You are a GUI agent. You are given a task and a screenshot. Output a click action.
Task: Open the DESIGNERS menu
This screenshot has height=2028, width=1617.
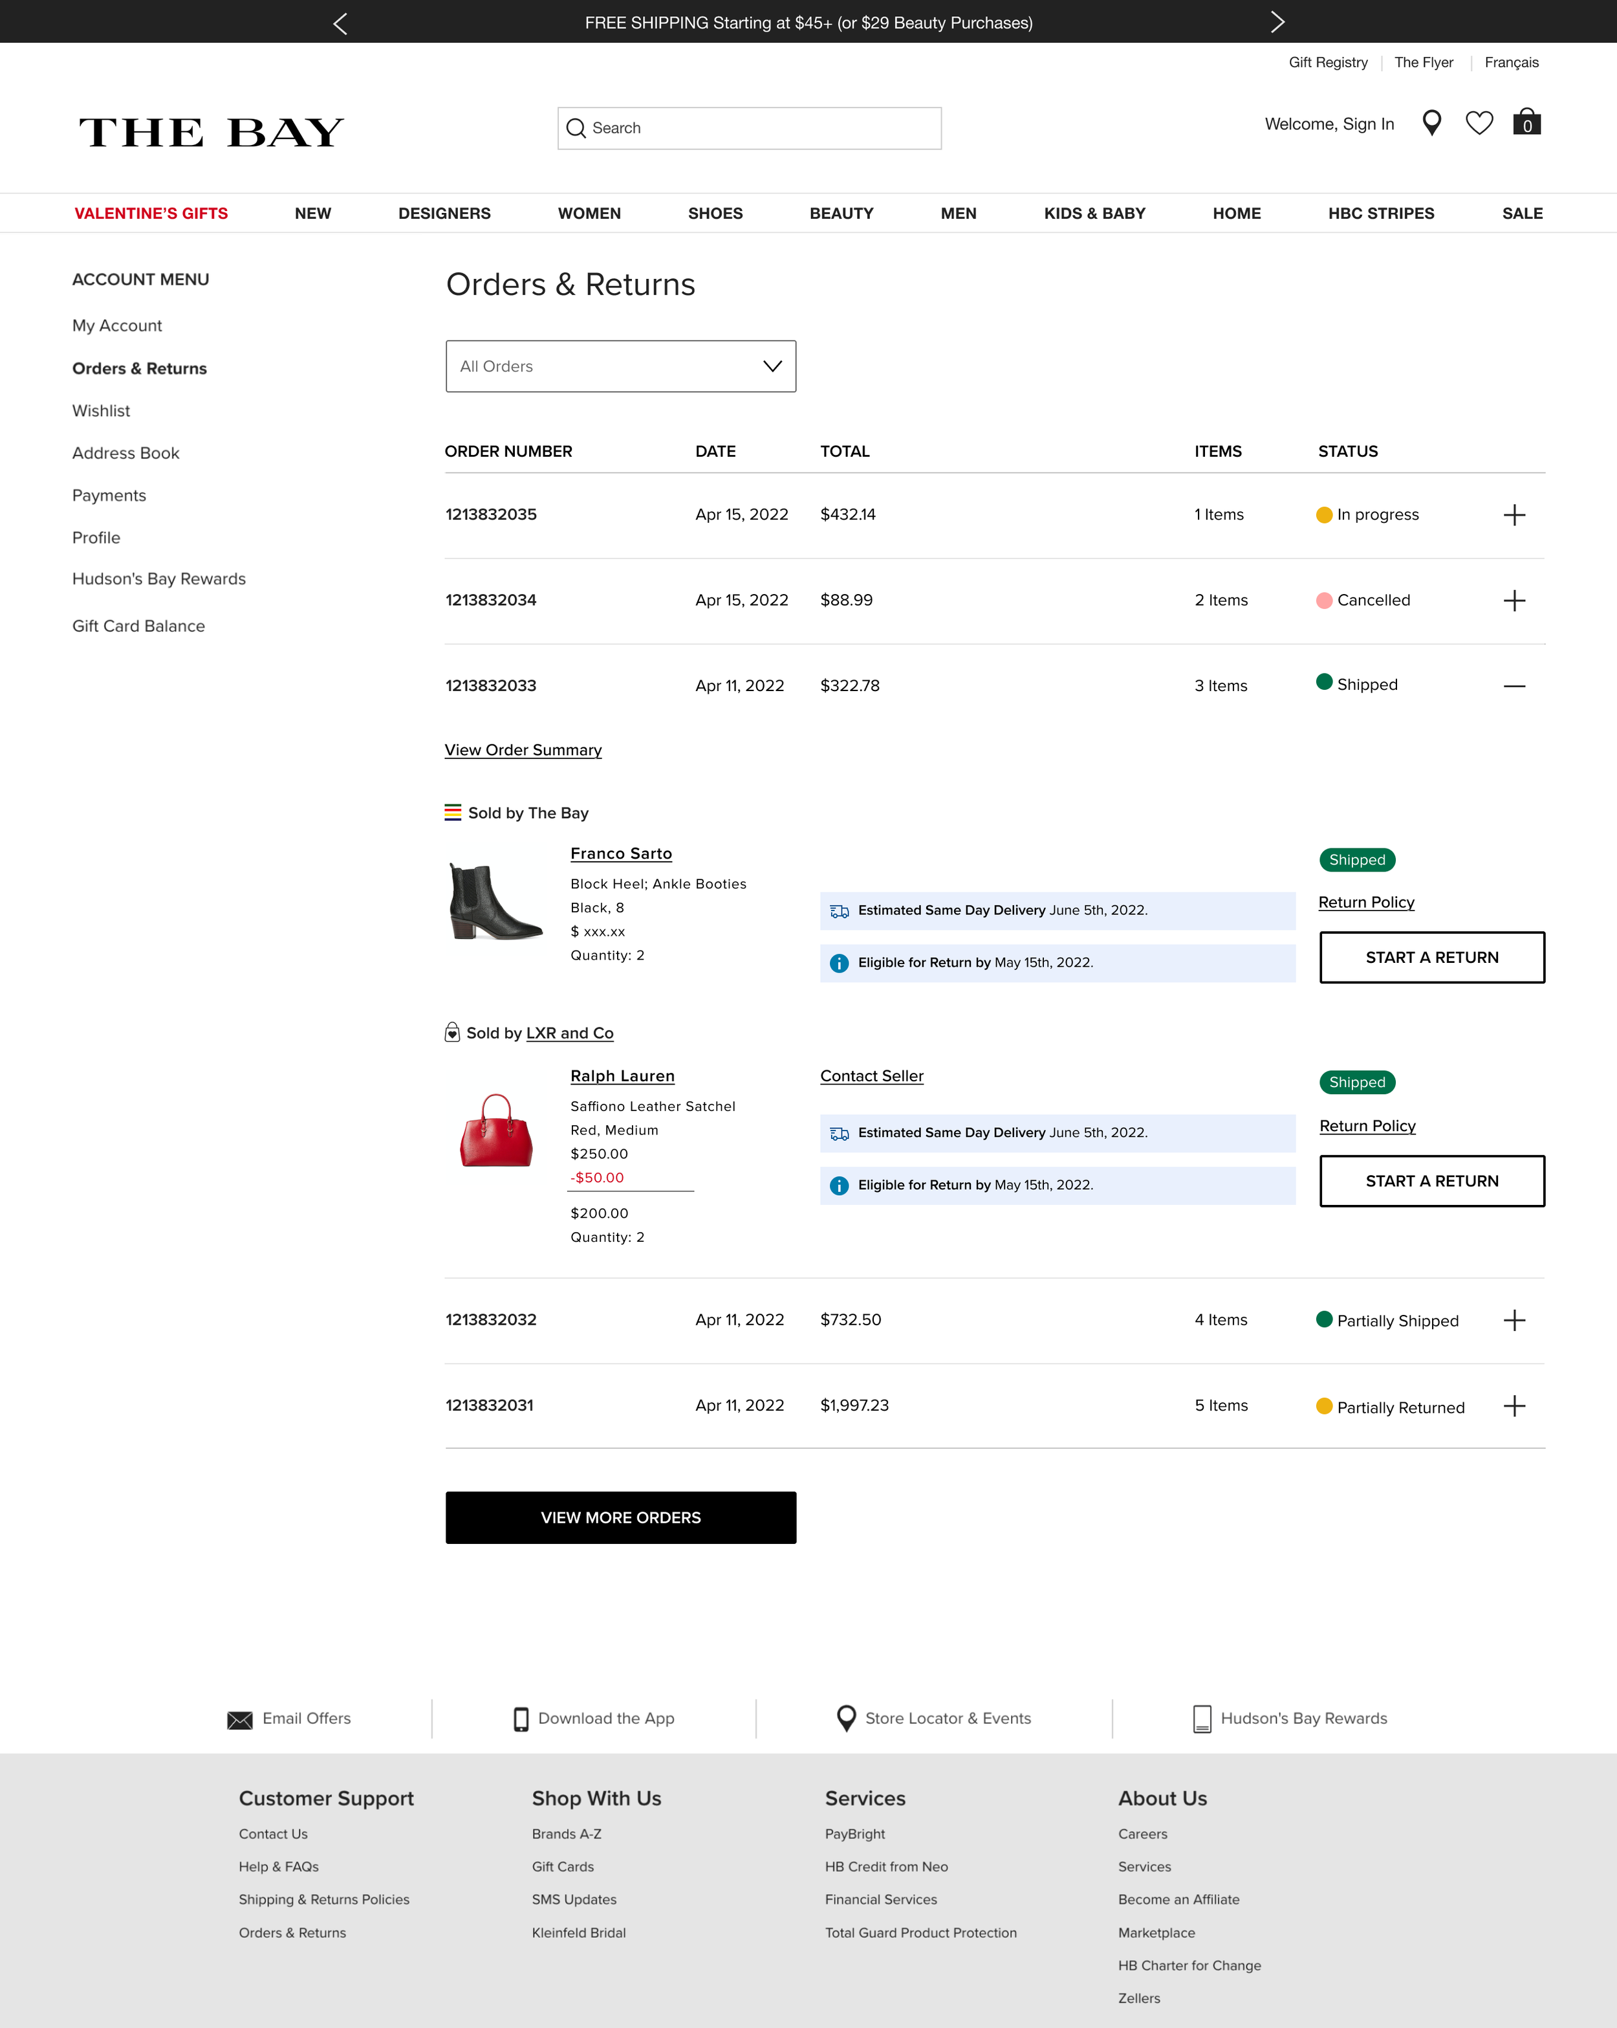click(x=444, y=214)
